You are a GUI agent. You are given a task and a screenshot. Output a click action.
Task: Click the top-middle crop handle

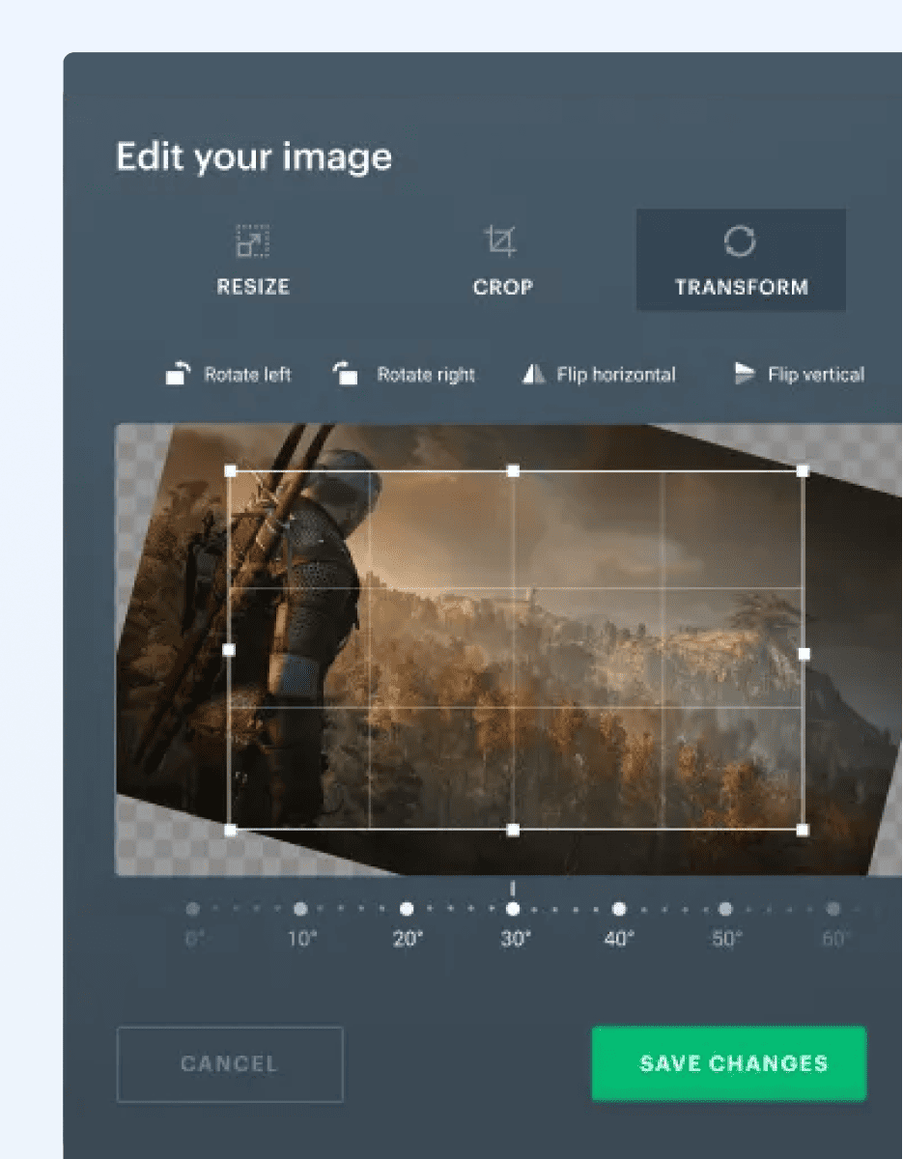(x=514, y=471)
